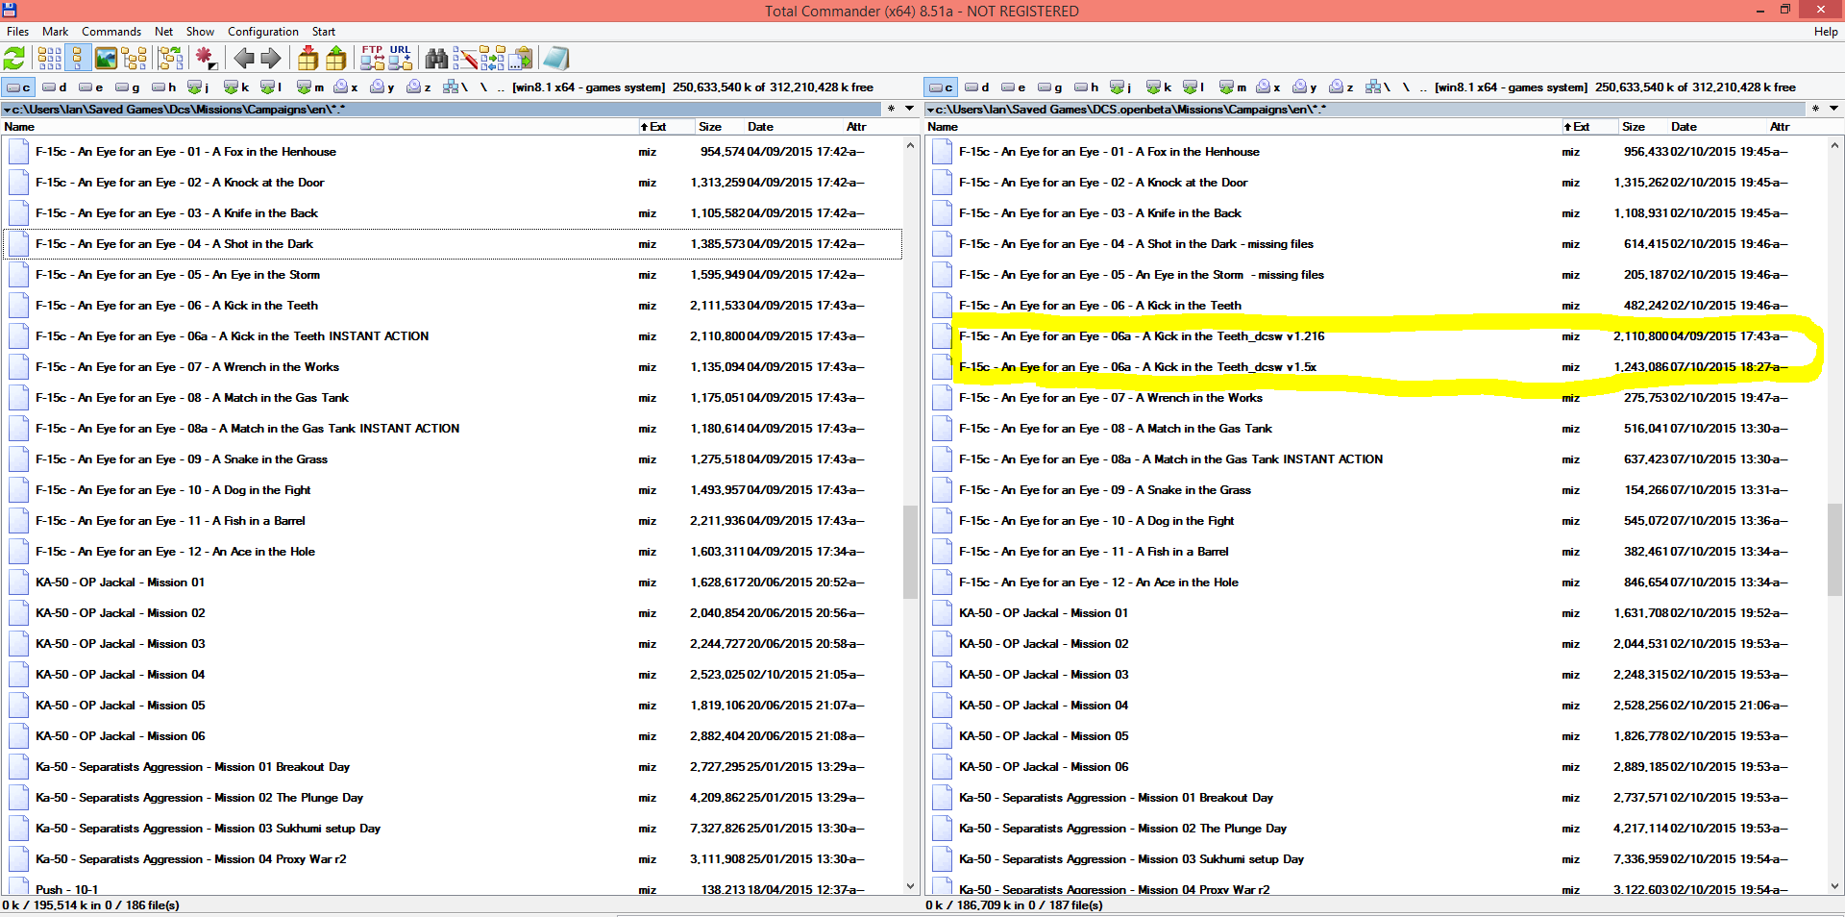This screenshot has width=1845, height=917.
Task: Open right panel directory history dropdown arrow
Action: pyautogui.click(x=1833, y=109)
